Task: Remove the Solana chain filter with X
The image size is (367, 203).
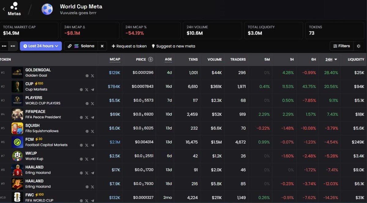Action: point(102,46)
